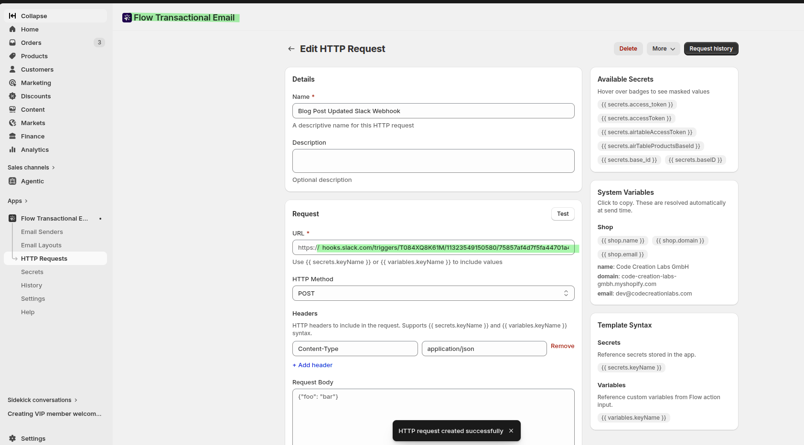Copy the shop.email variable badge
This screenshot has height=445, width=804.
(x=622, y=254)
